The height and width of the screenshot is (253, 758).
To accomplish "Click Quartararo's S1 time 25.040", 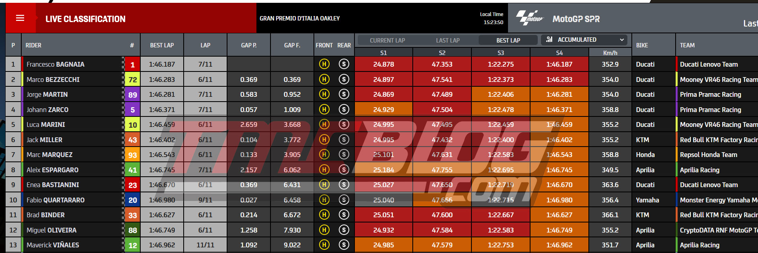I will click(383, 200).
